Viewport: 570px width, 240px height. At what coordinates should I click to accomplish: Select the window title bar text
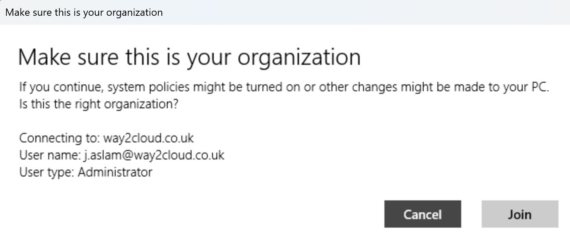point(84,12)
